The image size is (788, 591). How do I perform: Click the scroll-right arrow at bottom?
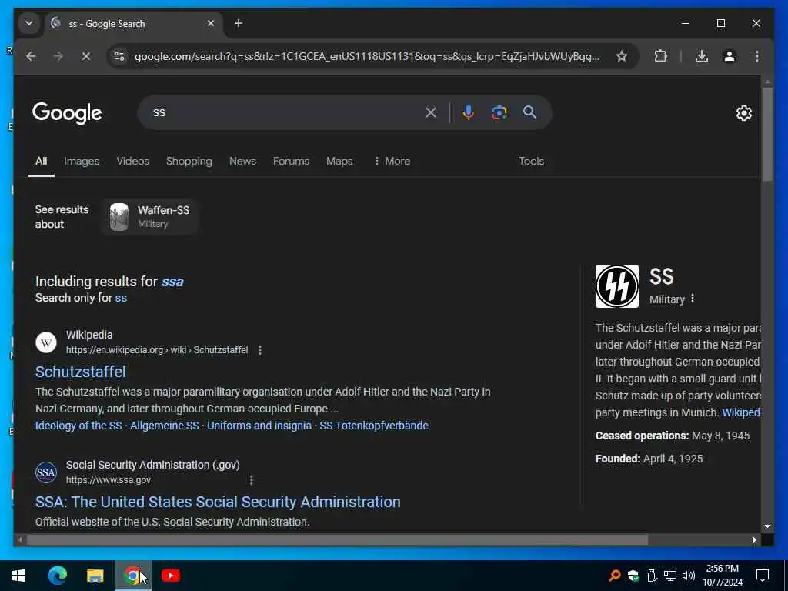[x=754, y=539]
